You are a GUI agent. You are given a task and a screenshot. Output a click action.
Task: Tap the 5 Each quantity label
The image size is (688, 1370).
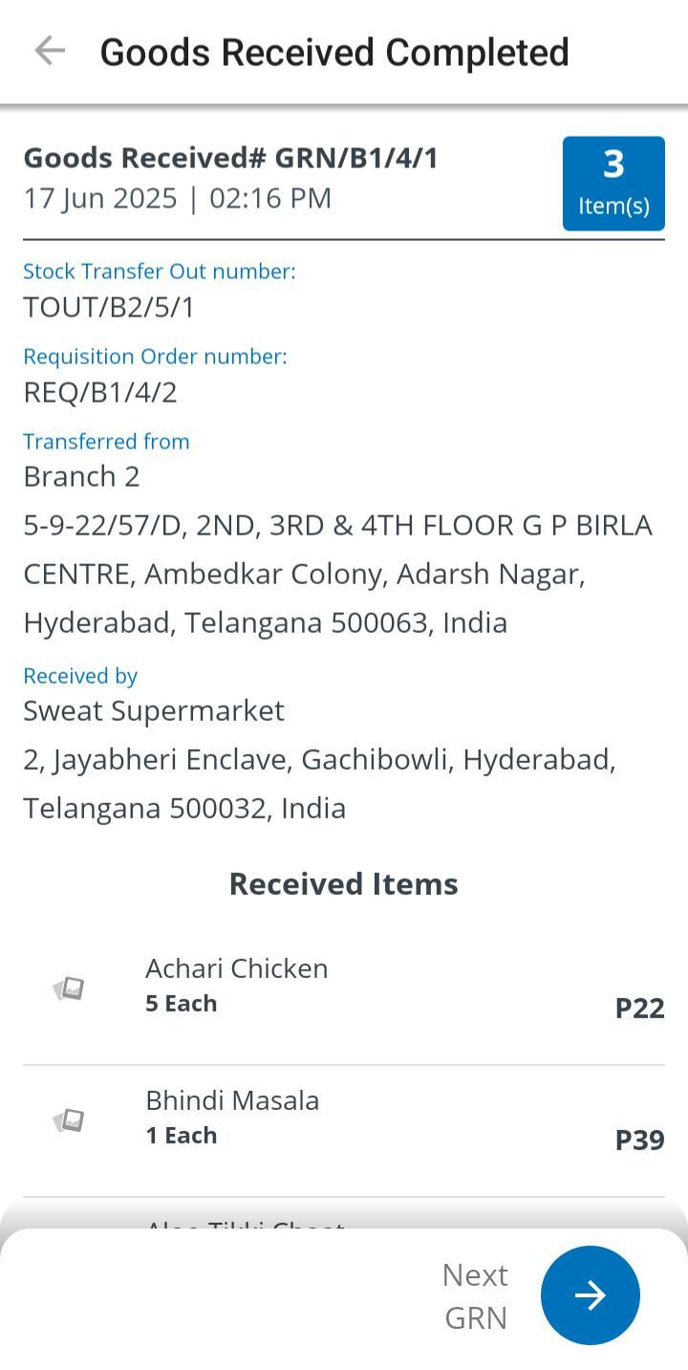click(x=182, y=1003)
